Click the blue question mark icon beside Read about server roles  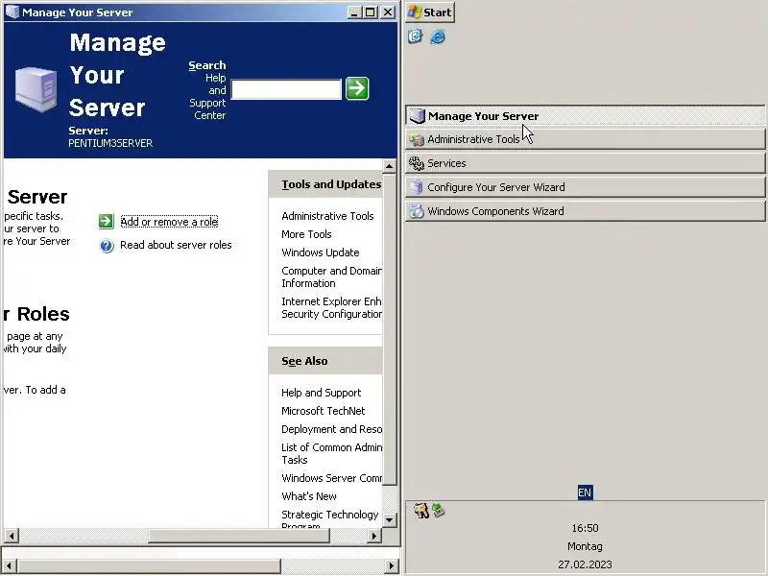[x=107, y=246]
